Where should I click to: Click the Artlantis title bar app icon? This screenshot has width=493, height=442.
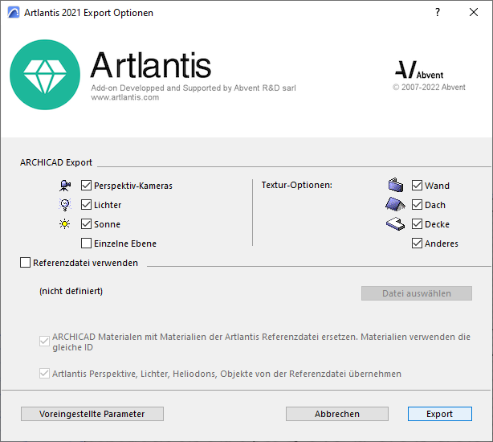14,13
